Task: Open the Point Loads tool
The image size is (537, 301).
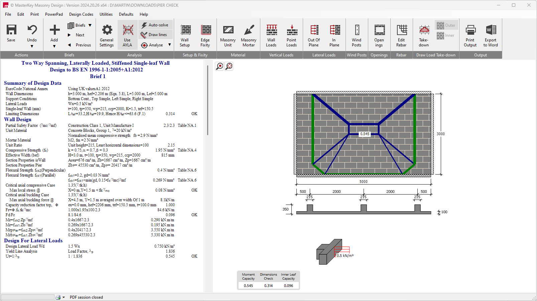Action: point(292,35)
